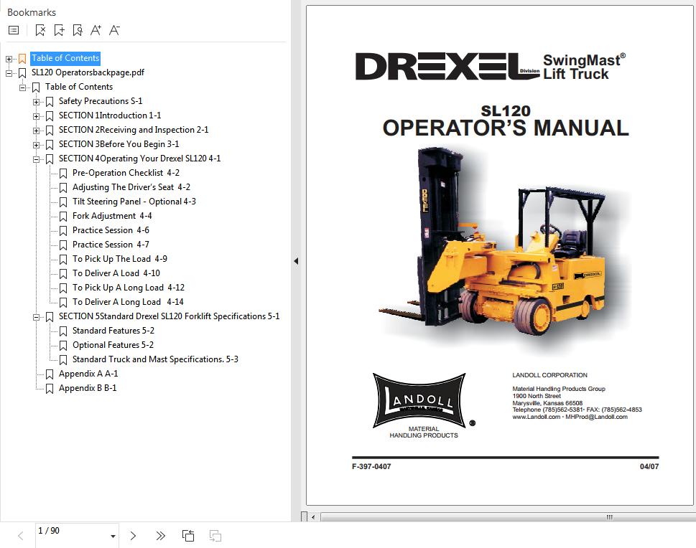Open Standard Features 5-2 bookmark
The image size is (696, 548).
point(113,331)
